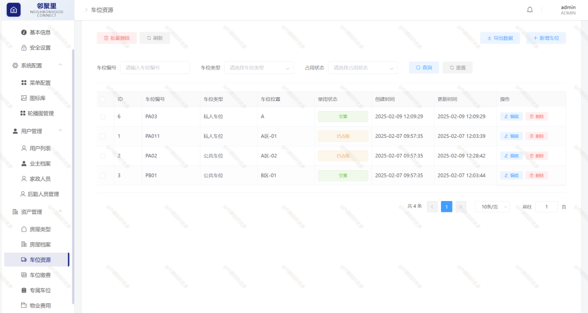Image resolution: width=588 pixels, height=313 pixels.
Task: Check the row PA03 checkbox
Action: 103,117
